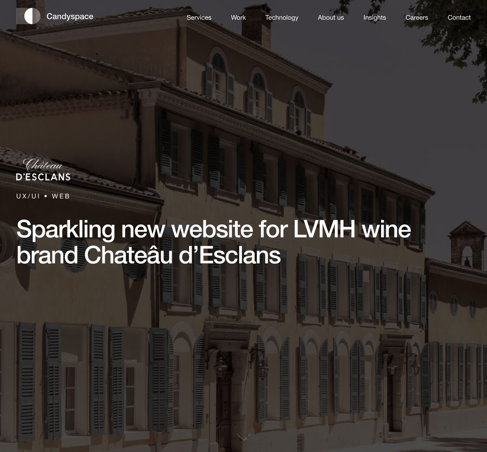Select the UX/UI category tag

[28, 196]
